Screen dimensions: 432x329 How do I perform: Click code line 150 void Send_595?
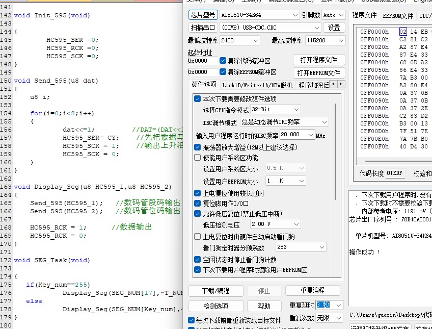point(56,81)
